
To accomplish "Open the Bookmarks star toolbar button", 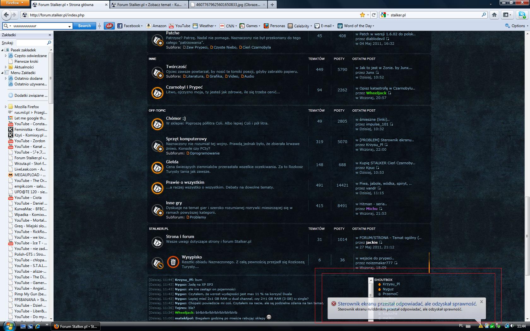I will point(507,15).
